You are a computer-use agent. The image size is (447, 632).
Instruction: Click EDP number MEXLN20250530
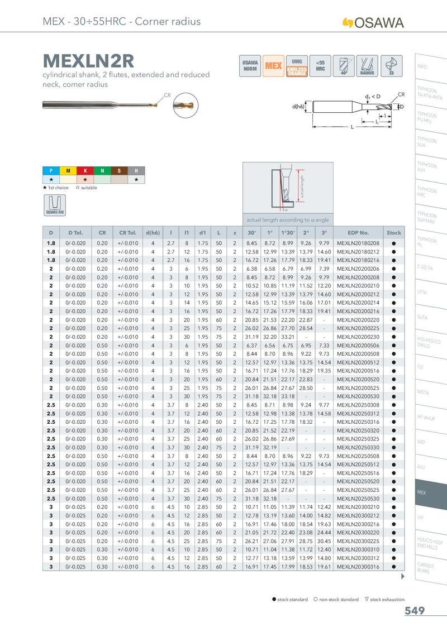point(358,499)
